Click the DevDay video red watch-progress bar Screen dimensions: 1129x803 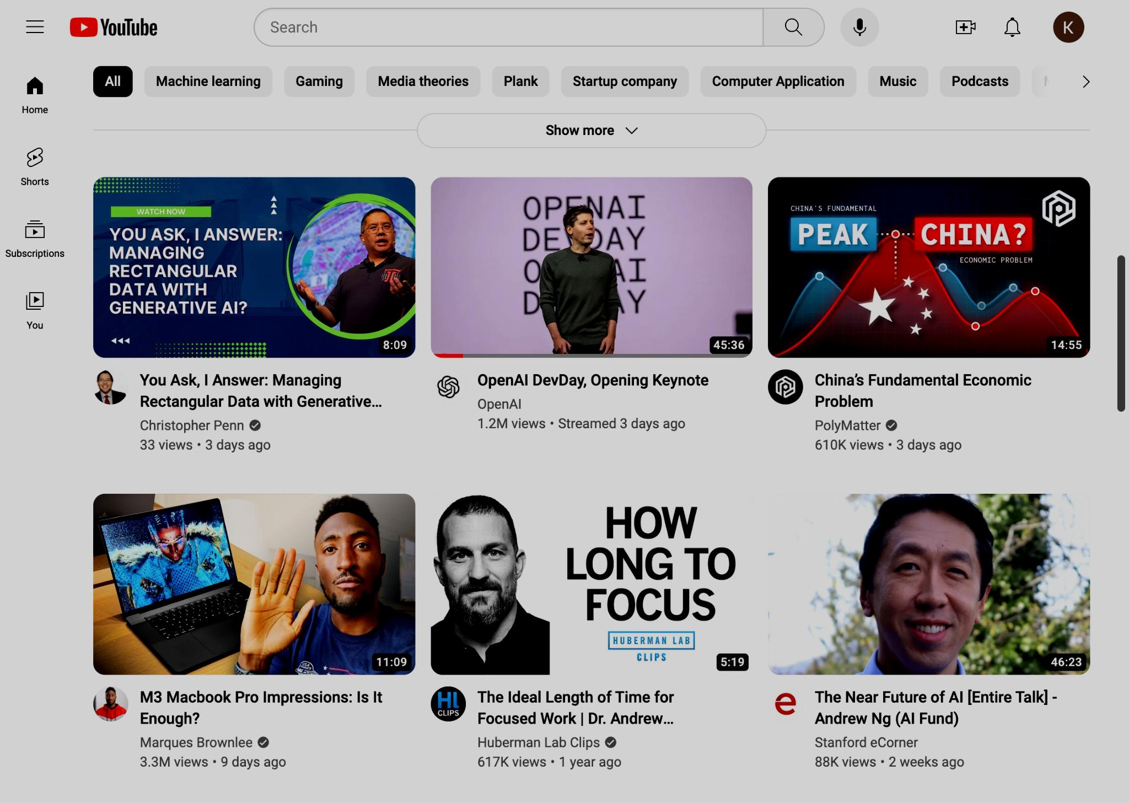click(x=447, y=356)
